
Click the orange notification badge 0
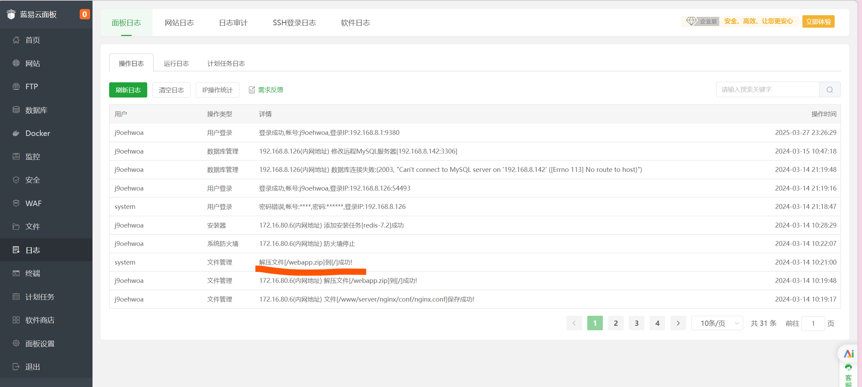tap(84, 14)
